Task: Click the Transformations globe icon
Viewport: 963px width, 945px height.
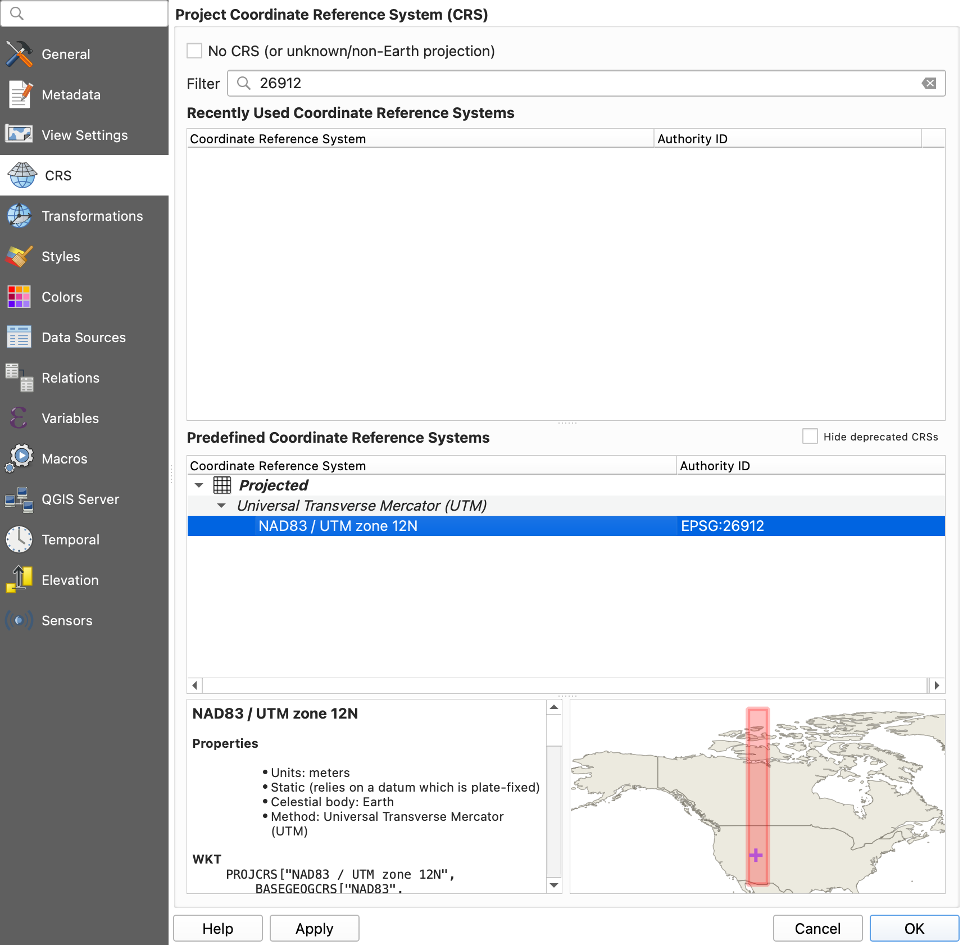Action: pyautogui.click(x=19, y=216)
